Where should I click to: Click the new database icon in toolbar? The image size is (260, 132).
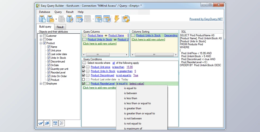click(42, 19)
